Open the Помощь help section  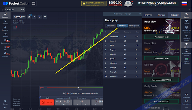(5, 54)
